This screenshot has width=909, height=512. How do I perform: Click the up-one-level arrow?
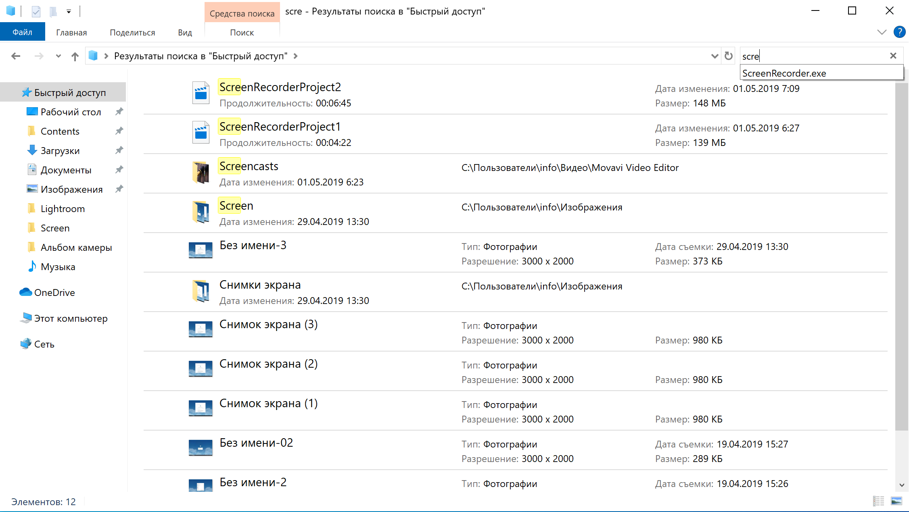tap(75, 56)
